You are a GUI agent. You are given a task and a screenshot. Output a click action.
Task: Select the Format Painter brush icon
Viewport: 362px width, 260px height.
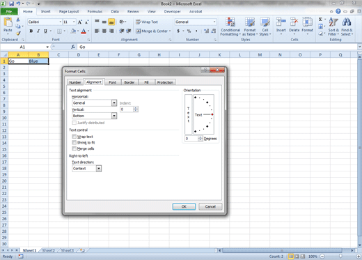18,33
